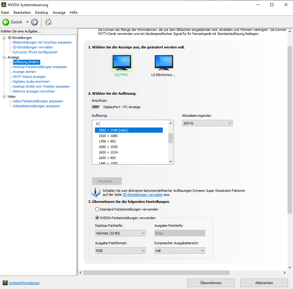Open Anzeige drehen page
The height and width of the screenshot is (289, 293).
24,72
